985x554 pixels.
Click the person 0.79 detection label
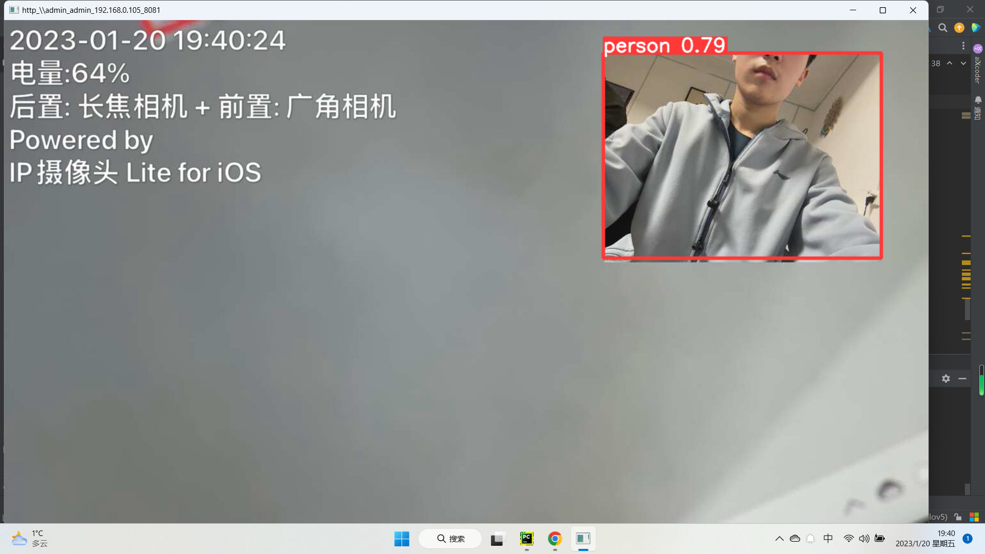(665, 46)
